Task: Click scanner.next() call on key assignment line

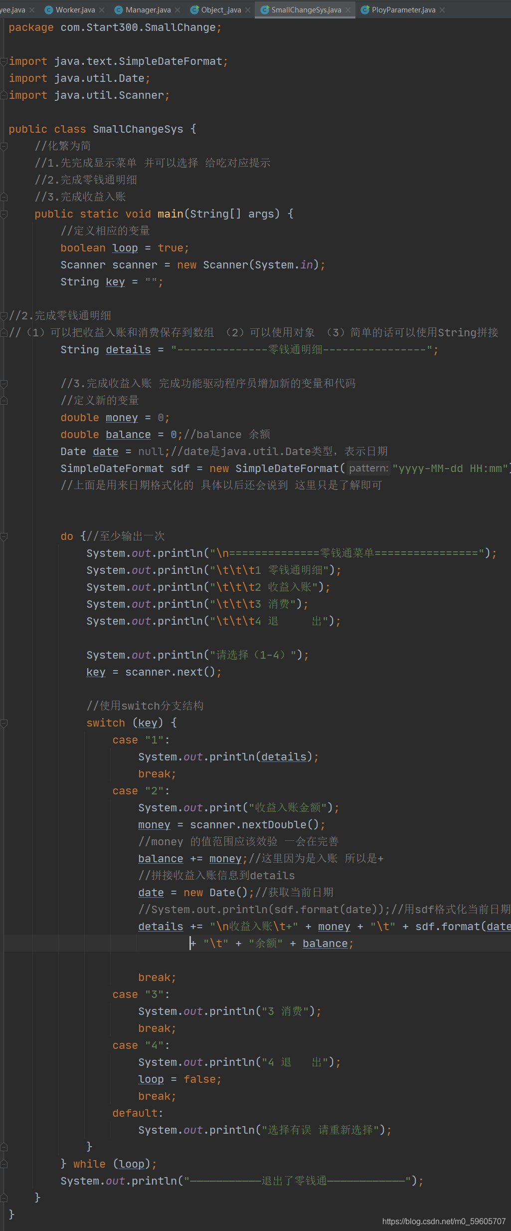Action: pos(170,672)
